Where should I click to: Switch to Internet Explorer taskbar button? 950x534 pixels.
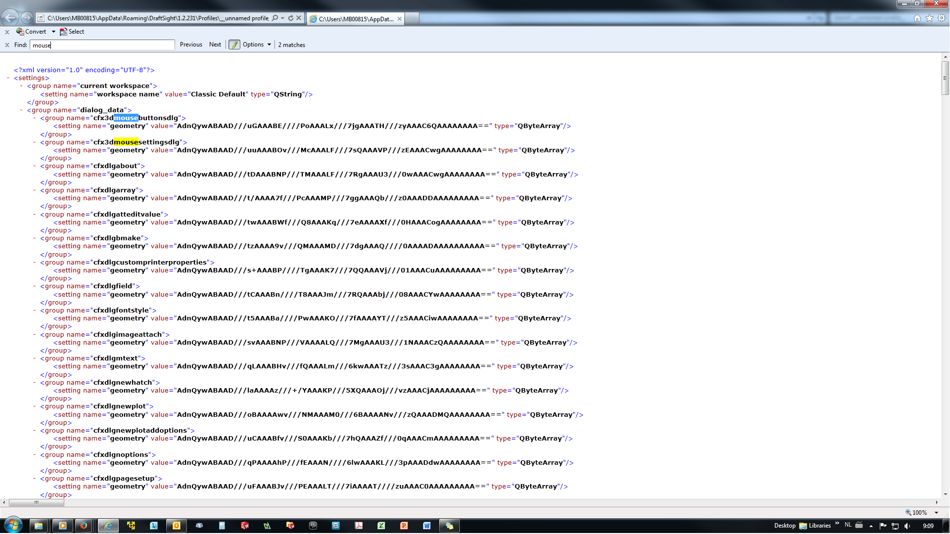[x=108, y=526]
